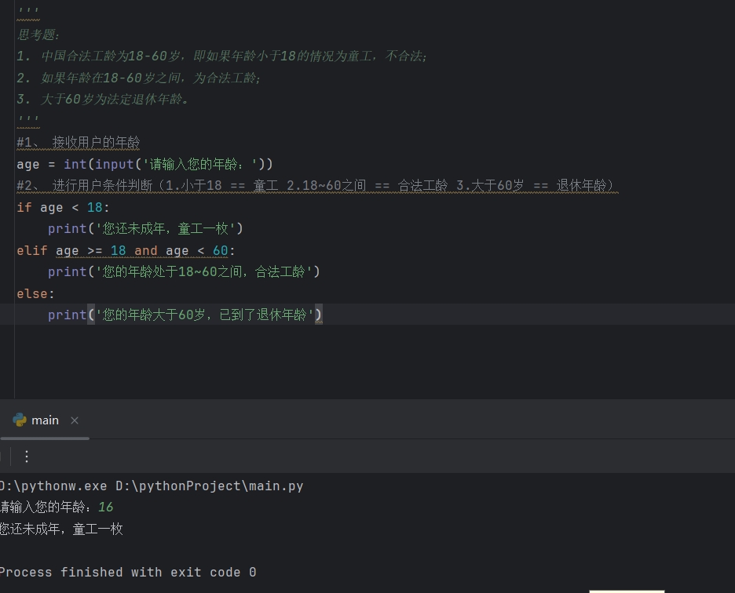The width and height of the screenshot is (735, 593).
Task: Click docstring line '1. 中国合法工龄为18-60岁'
Action: pos(221,56)
